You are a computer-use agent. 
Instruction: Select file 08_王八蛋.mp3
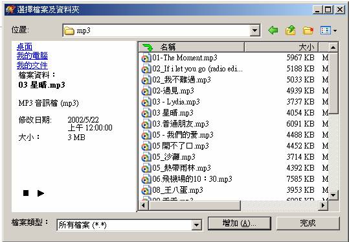(177, 190)
